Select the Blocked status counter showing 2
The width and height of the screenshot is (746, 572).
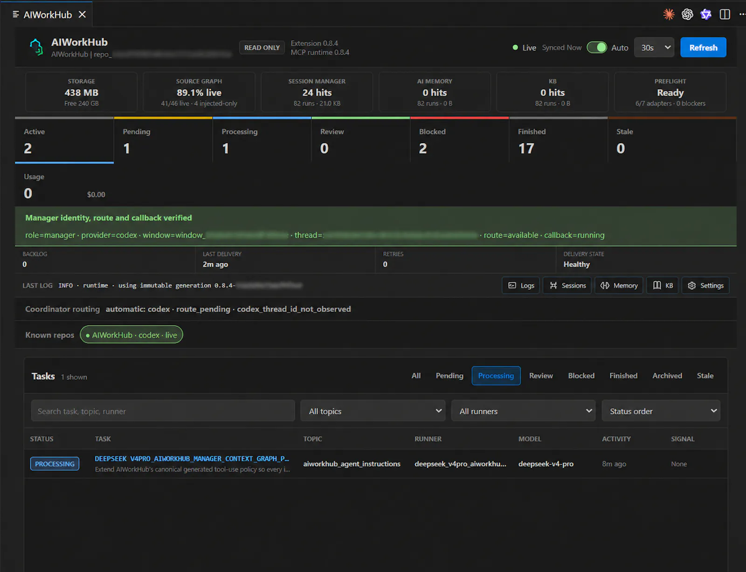click(x=459, y=140)
